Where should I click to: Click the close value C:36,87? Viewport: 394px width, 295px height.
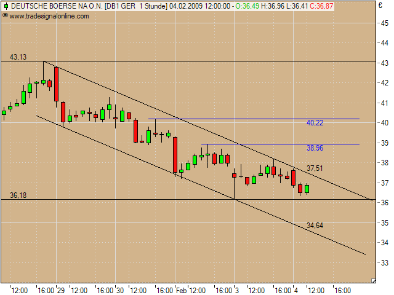[321, 6]
